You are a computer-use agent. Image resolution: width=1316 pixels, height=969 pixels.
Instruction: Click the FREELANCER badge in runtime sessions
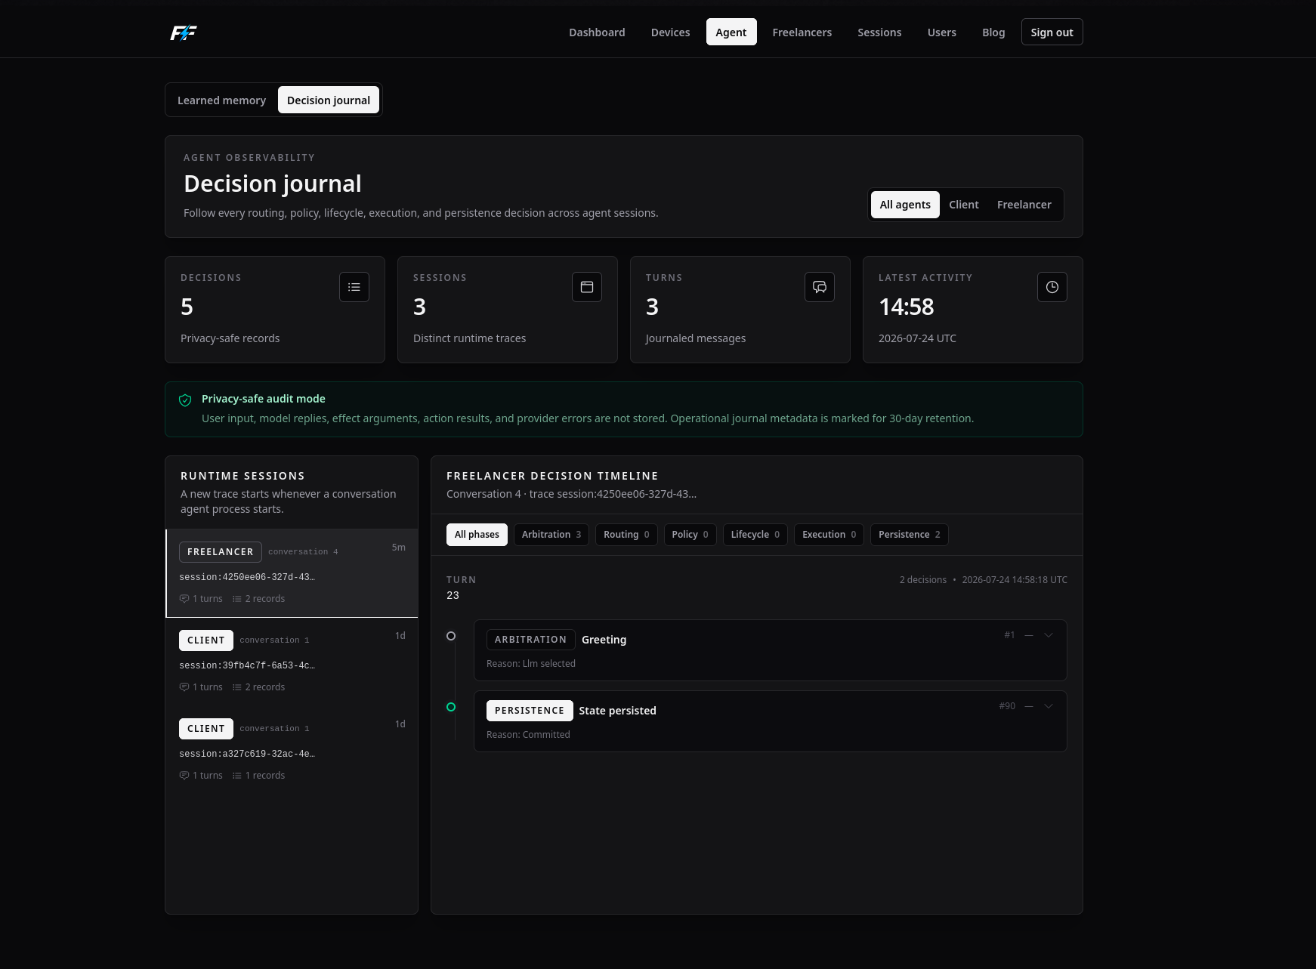click(221, 552)
